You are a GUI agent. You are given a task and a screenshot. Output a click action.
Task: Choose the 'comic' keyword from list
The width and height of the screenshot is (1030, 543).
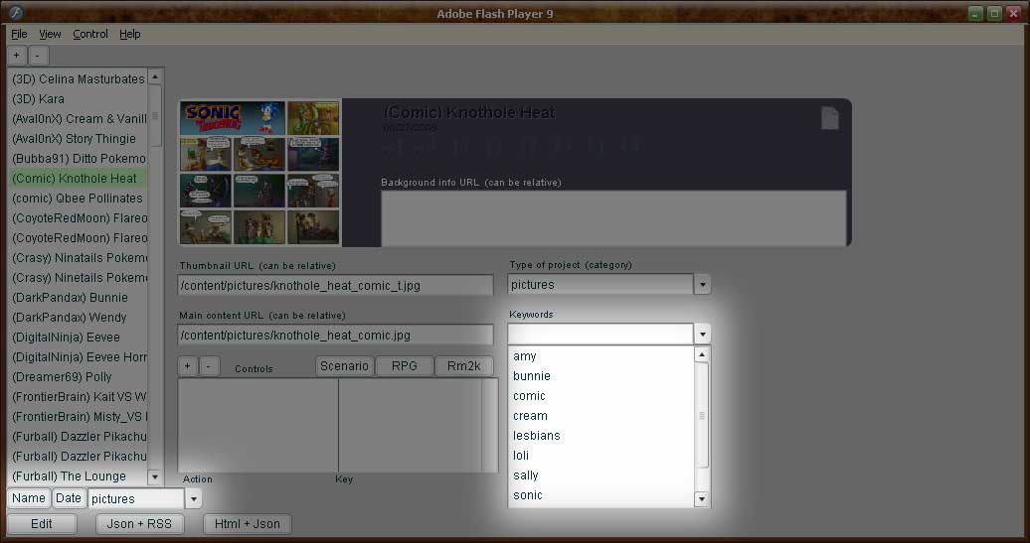529,396
